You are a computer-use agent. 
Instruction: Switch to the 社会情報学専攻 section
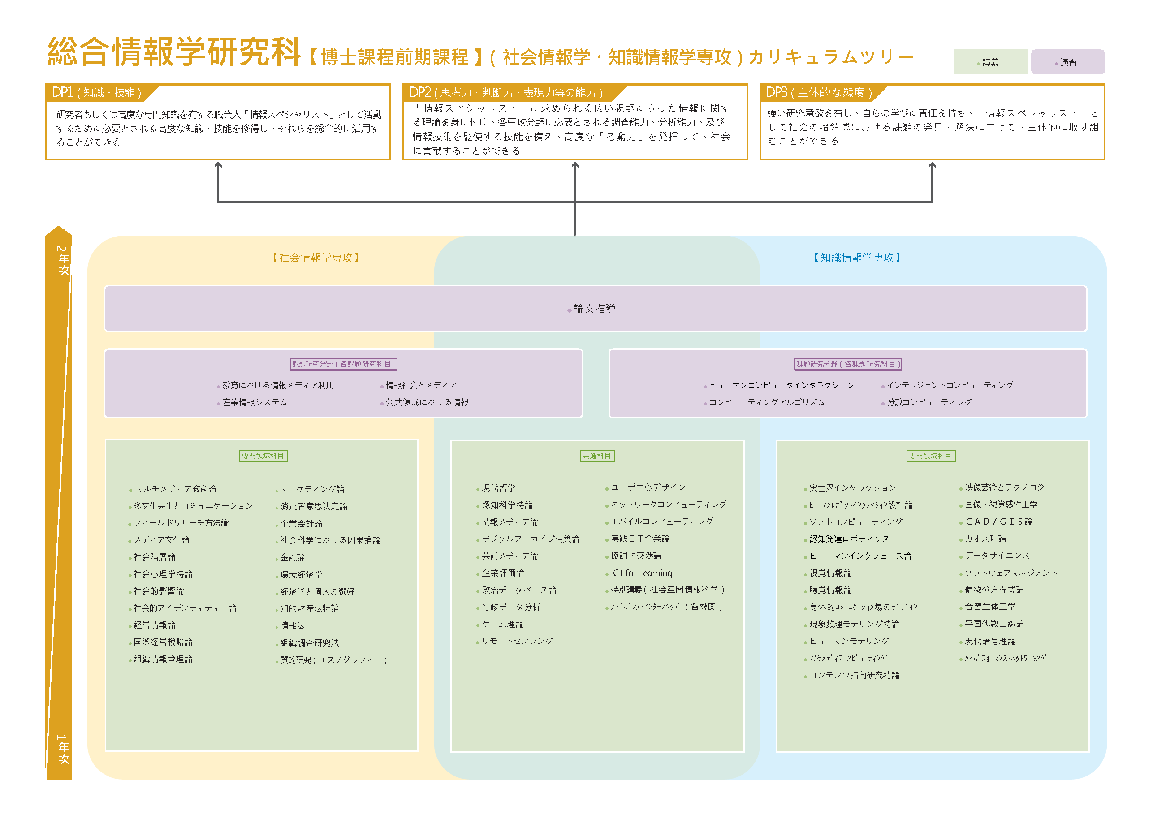(x=316, y=257)
